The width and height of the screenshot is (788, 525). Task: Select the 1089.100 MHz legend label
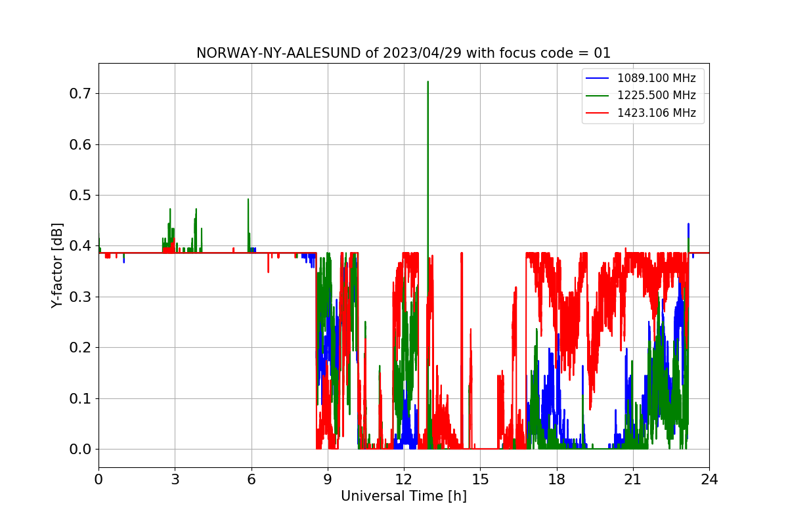click(656, 78)
